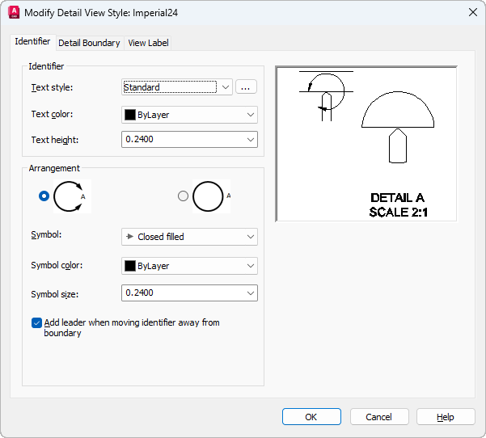This screenshot has width=486, height=438.
Task: Uncheck Add leader when moving identifier checkbox
Action: (x=36, y=322)
